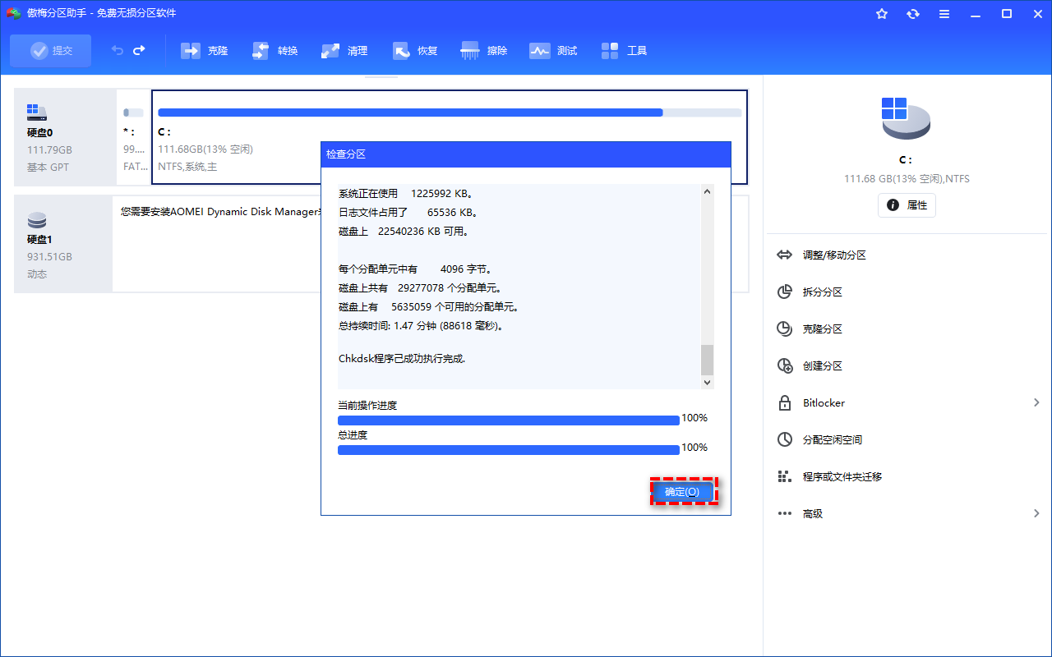Click the dialog scrollbar down arrow
The image size is (1052, 657).
tap(707, 382)
